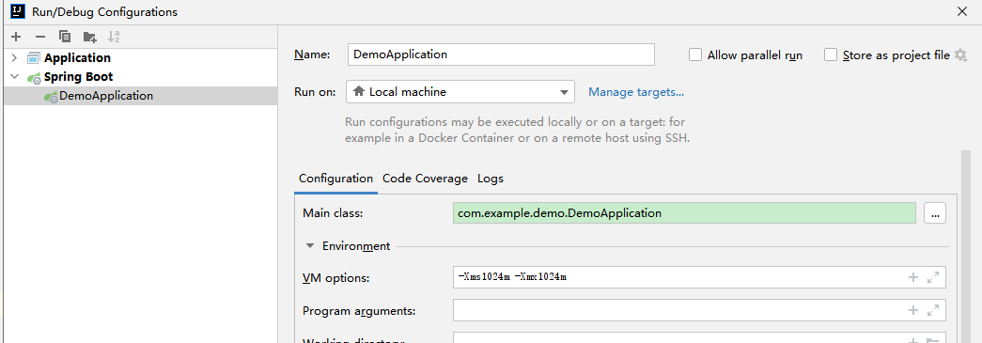This screenshot has height=343, width=982.
Task: Click the IntelliJ IDEA logo in title bar
Action: pos(18,11)
